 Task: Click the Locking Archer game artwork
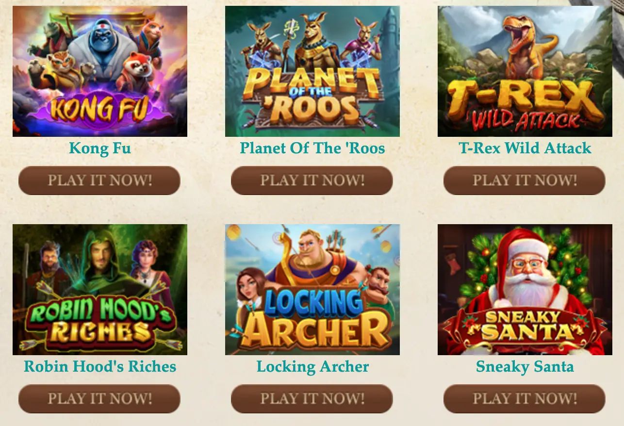pyautogui.click(x=312, y=290)
